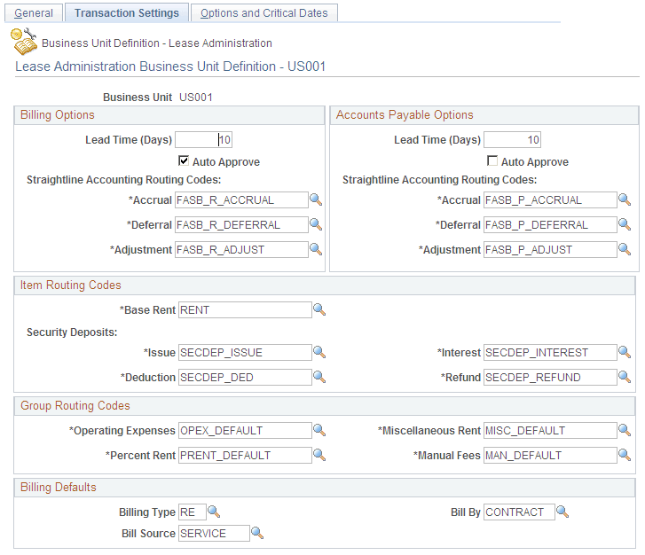Open Percent Rent routing code lookup
The height and width of the screenshot is (555, 645).
(319, 455)
